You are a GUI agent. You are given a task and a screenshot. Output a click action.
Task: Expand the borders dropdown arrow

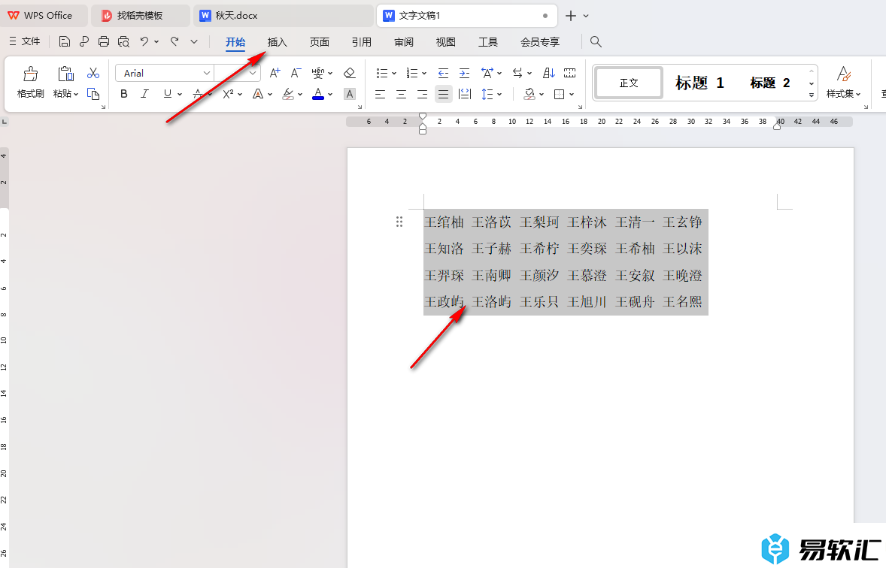pyautogui.click(x=572, y=94)
